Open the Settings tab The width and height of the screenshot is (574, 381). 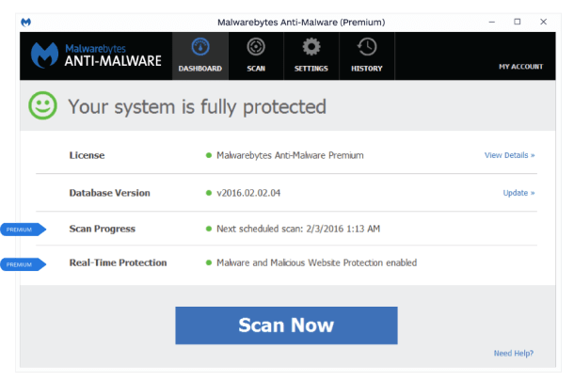pos(311,56)
